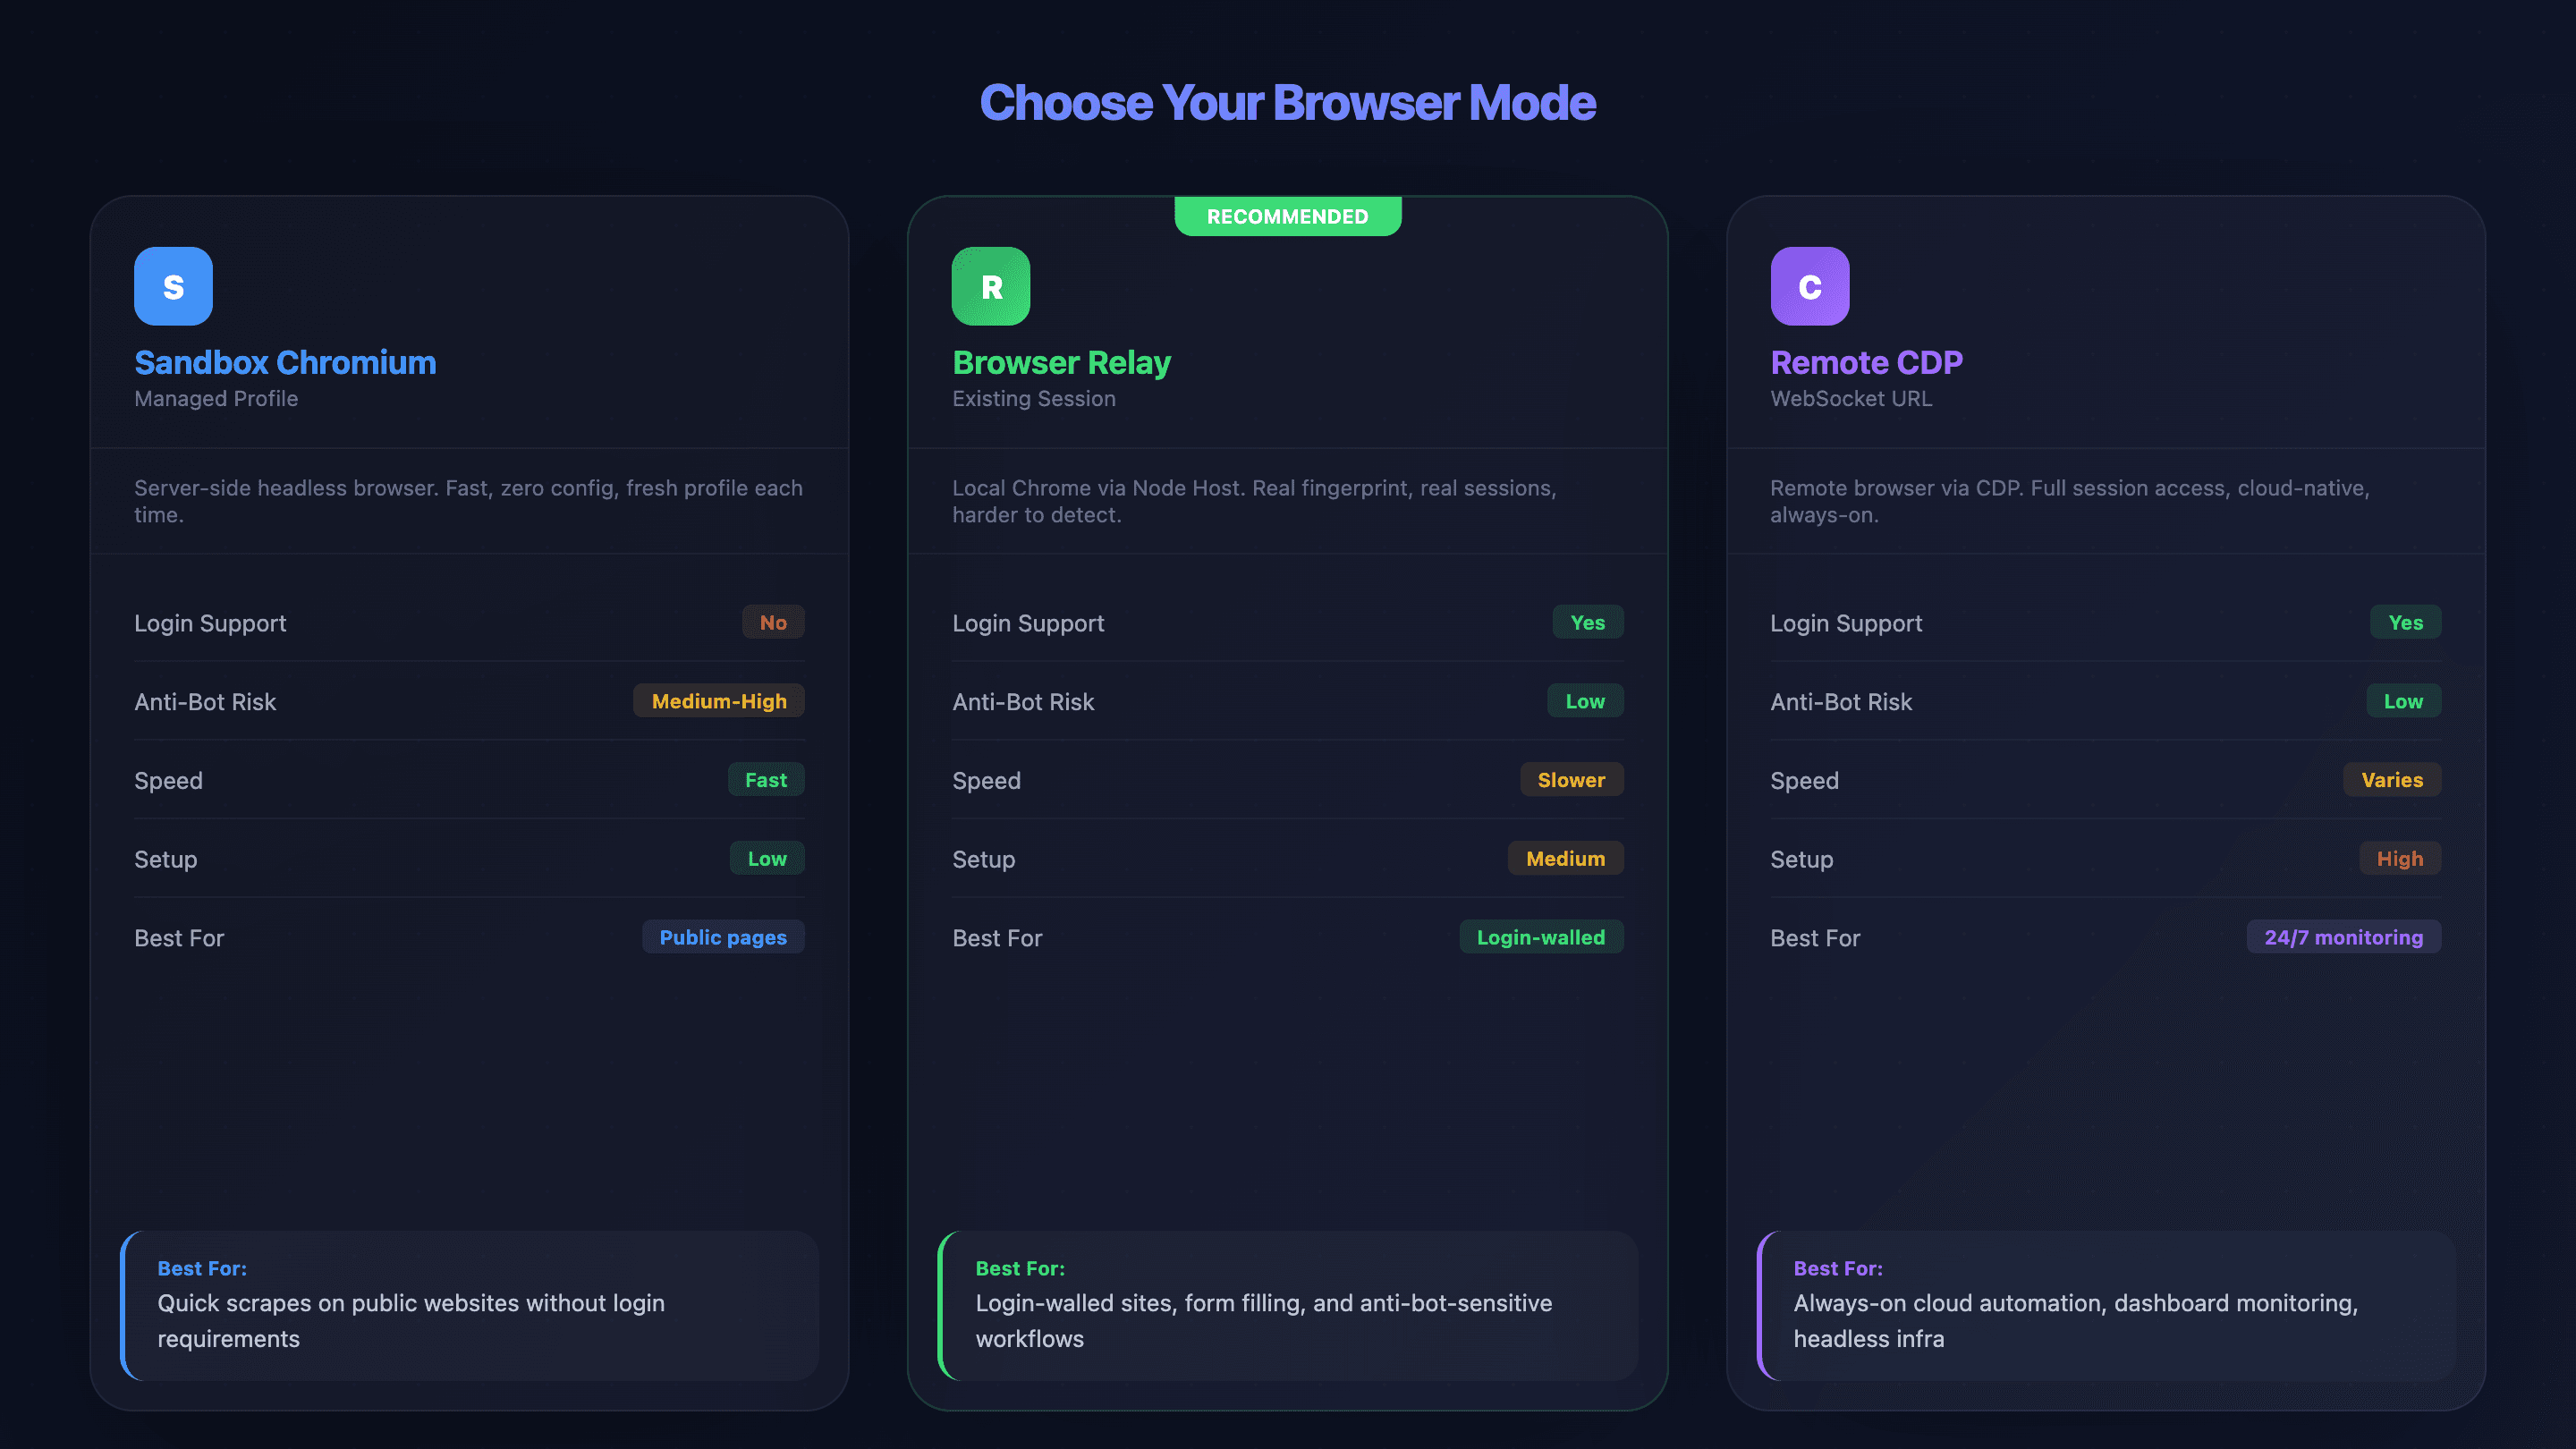Select the "Login-walled" tag on Browser Relay
The height and width of the screenshot is (1449, 2576).
(1541, 937)
